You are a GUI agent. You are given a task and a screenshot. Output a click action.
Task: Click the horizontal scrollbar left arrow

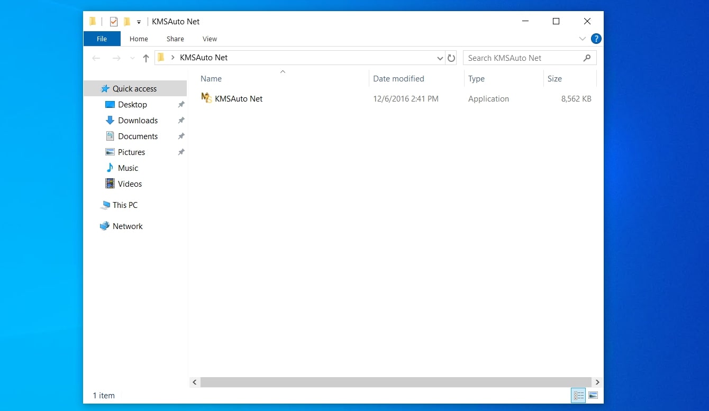(x=195, y=382)
